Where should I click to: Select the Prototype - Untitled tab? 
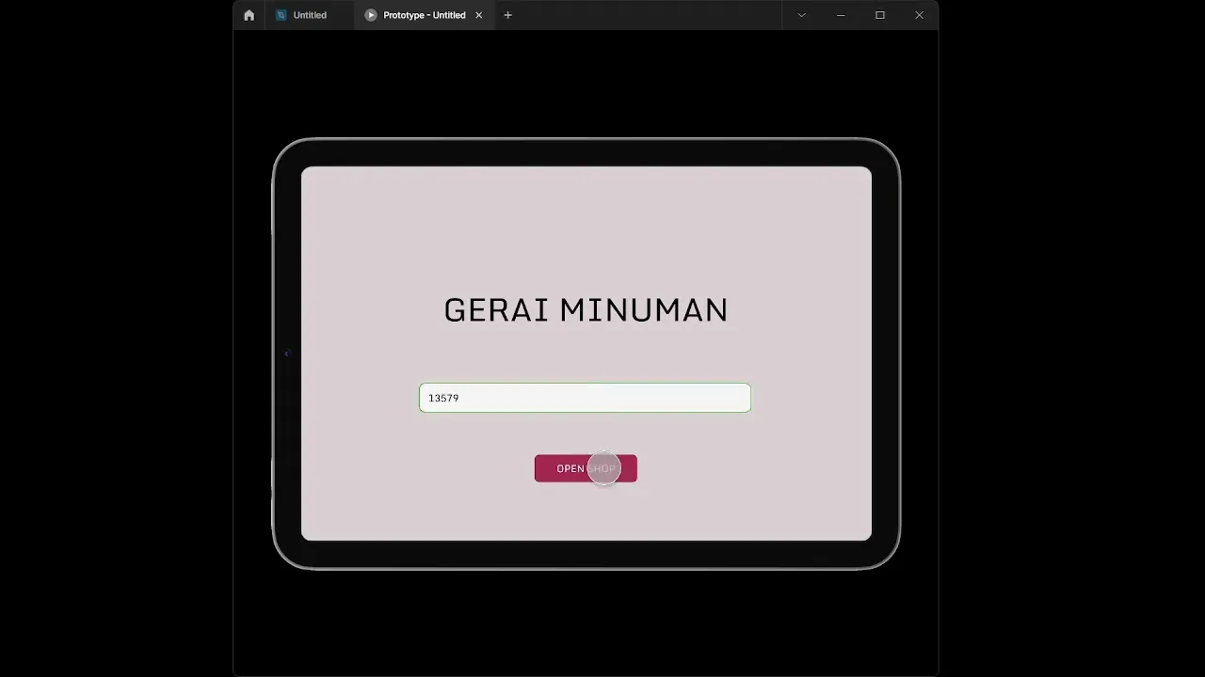424,15
